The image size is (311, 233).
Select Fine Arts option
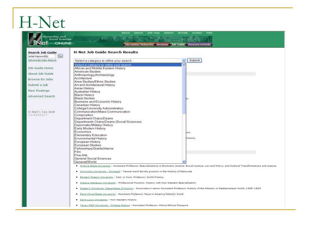click(128, 155)
